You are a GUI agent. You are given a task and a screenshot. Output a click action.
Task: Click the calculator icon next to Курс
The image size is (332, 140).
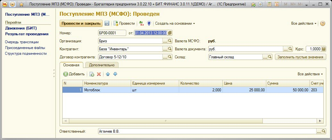click(324, 49)
